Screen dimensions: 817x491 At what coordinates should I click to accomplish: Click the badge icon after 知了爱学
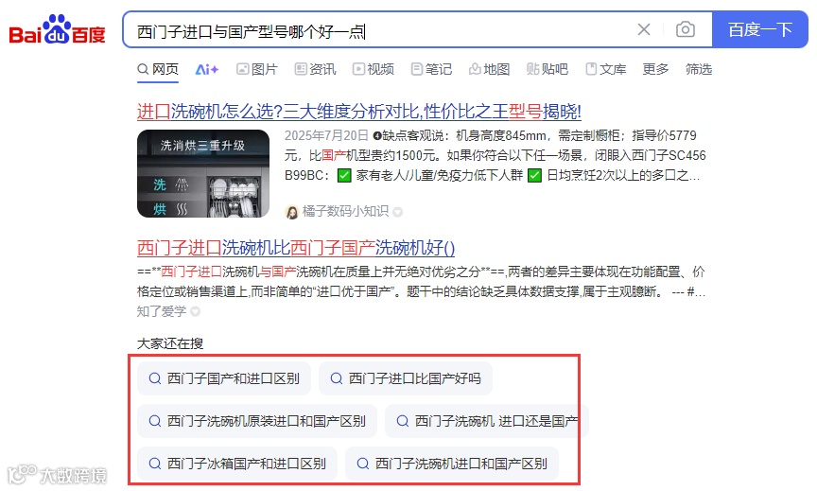[196, 311]
